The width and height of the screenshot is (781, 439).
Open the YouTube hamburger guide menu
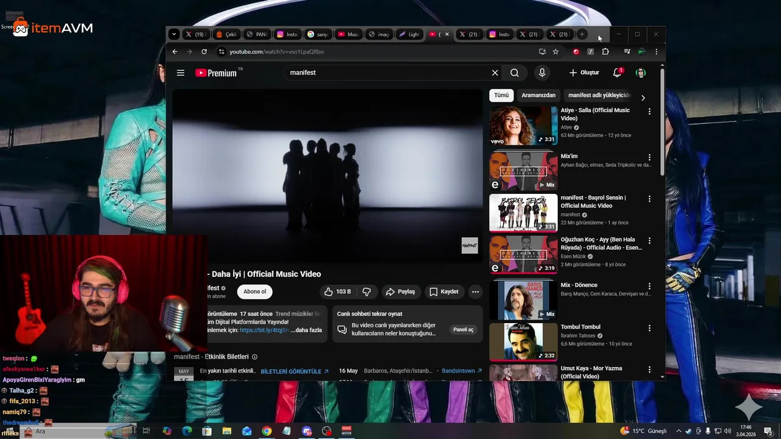(181, 73)
